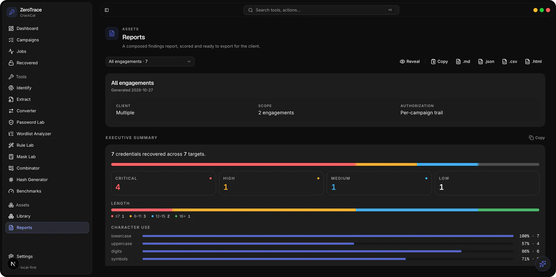
Task: Open Mask Lab
Action: (47, 157)
